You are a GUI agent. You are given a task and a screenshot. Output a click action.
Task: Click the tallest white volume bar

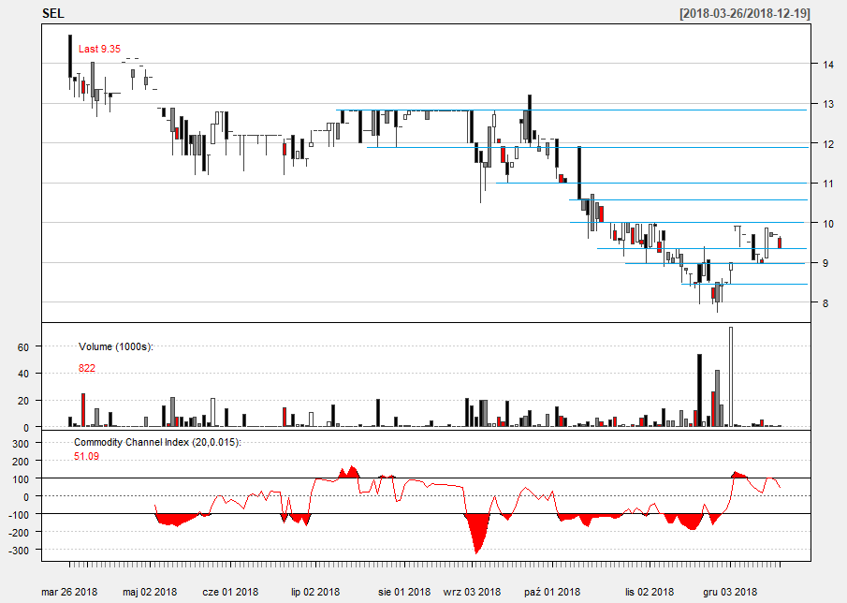coord(731,376)
